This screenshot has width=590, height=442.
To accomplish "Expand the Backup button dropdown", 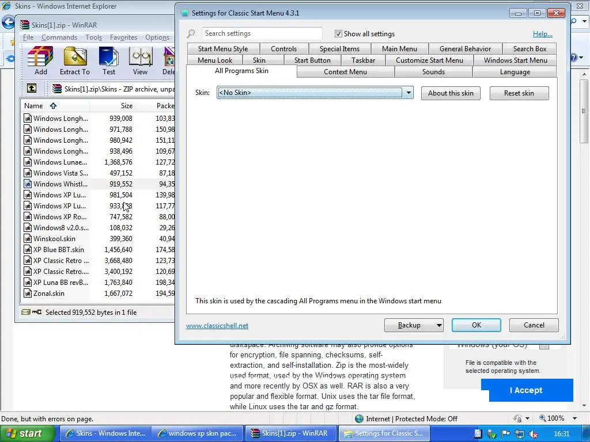I will pyautogui.click(x=438, y=326).
